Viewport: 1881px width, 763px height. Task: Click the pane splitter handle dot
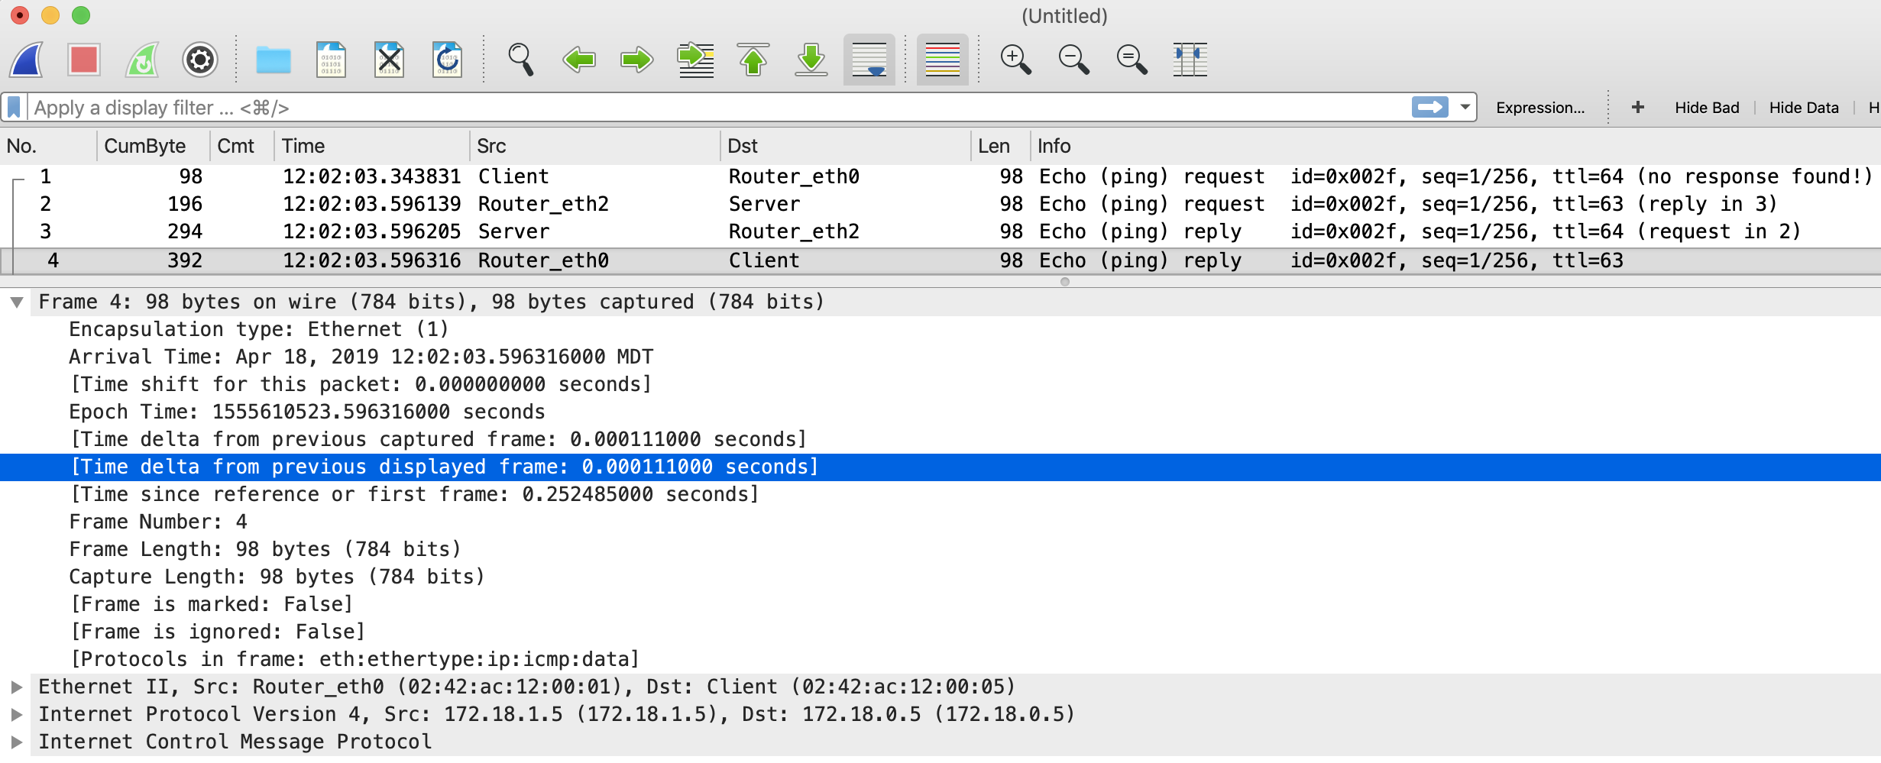(x=1065, y=282)
